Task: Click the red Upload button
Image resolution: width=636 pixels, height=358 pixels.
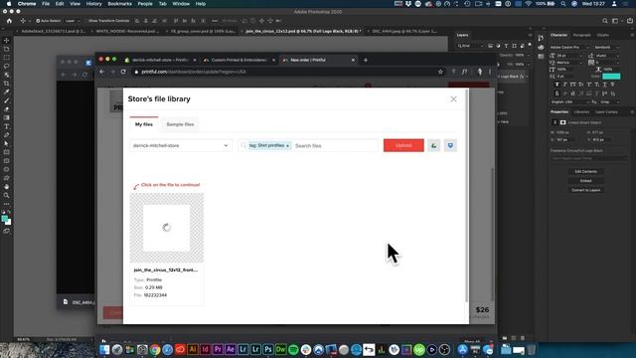Action: pos(403,145)
